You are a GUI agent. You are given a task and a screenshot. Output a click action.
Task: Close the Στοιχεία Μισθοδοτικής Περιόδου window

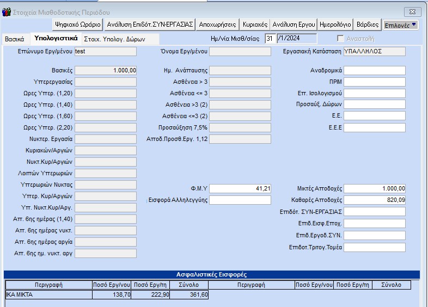point(412,11)
